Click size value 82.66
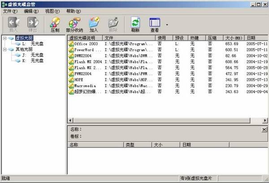Screen dimensions: 269x183 pos(231,56)
